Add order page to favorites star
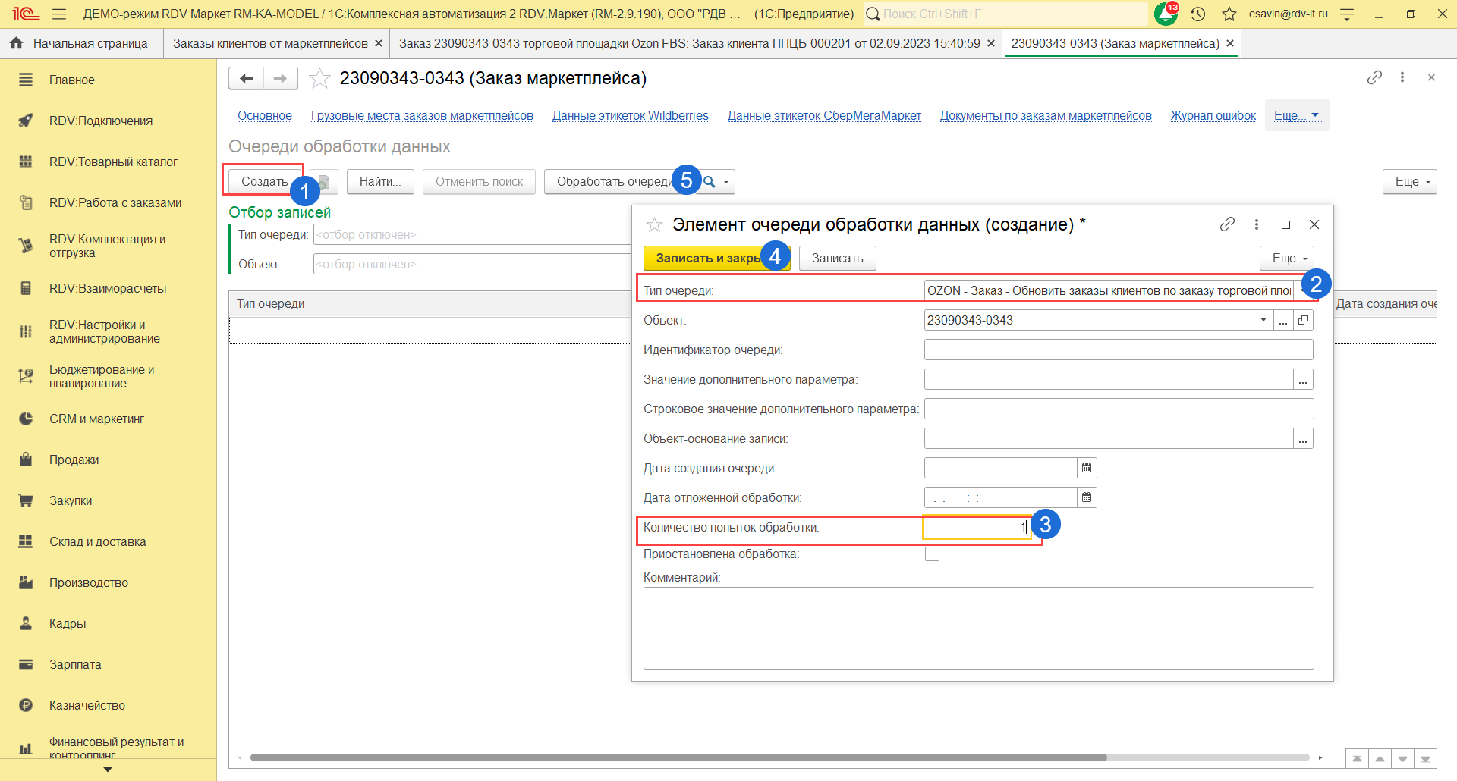This screenshot has width=1457, height=781. 320,78
